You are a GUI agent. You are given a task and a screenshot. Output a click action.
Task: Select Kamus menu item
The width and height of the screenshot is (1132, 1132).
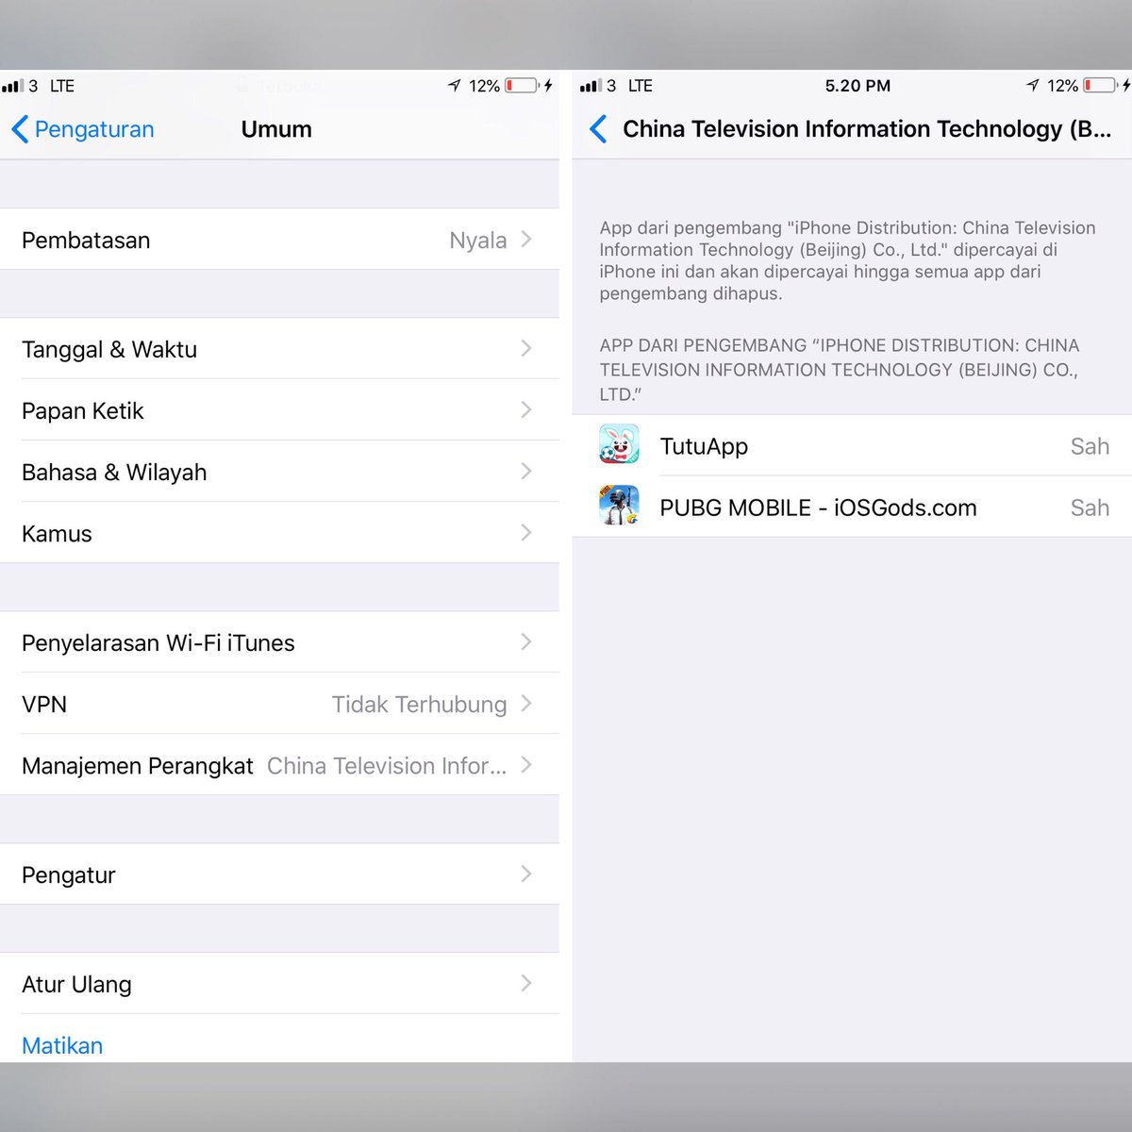pyautogui.click(x=279, y=533)
